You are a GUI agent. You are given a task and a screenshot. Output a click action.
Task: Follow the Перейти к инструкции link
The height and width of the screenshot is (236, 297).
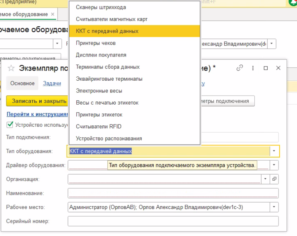click(x=37, y=114)
